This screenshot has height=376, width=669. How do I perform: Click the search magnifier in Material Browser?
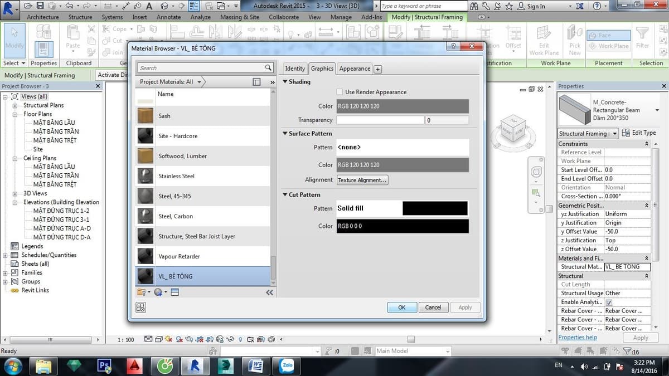(x=268, y=68)
